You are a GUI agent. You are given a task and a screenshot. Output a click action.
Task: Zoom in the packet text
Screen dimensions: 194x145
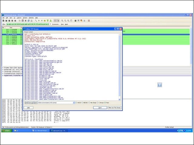click(x=62, y=21)
